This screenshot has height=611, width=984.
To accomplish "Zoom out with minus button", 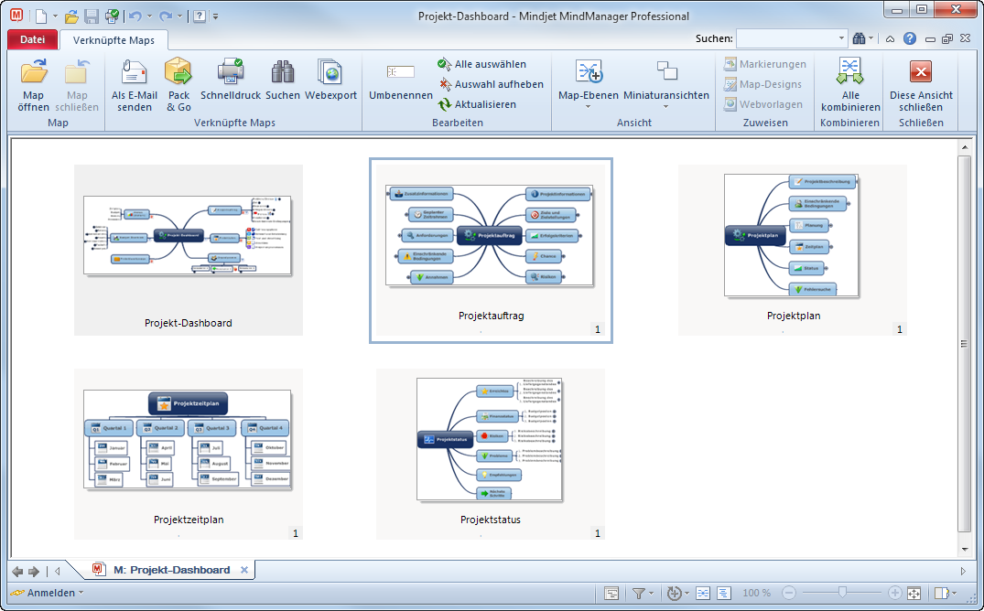I will tap(789, 593).
